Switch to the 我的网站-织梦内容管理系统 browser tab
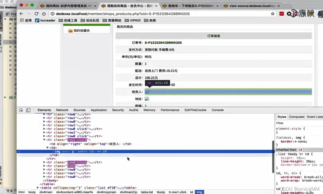 tap(68, 6)
